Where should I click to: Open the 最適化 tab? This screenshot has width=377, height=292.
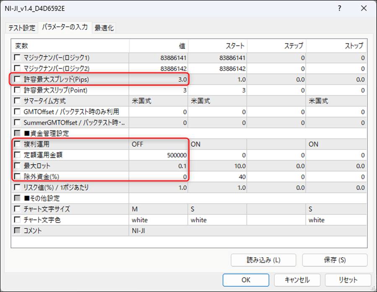(104, 28)
